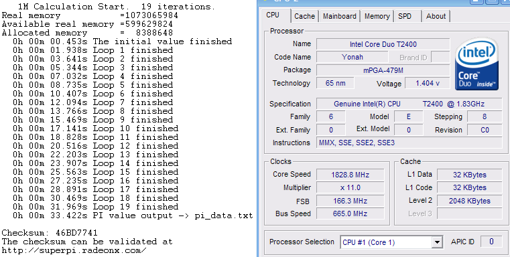Click the APIC ID value field

click(x=491, y=242)
